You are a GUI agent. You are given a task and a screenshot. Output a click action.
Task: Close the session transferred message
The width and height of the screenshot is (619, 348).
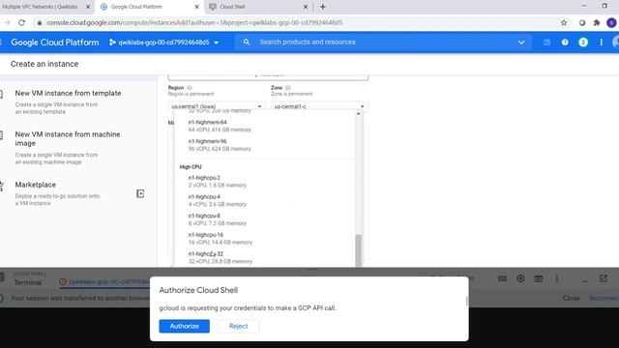[571, 298]
